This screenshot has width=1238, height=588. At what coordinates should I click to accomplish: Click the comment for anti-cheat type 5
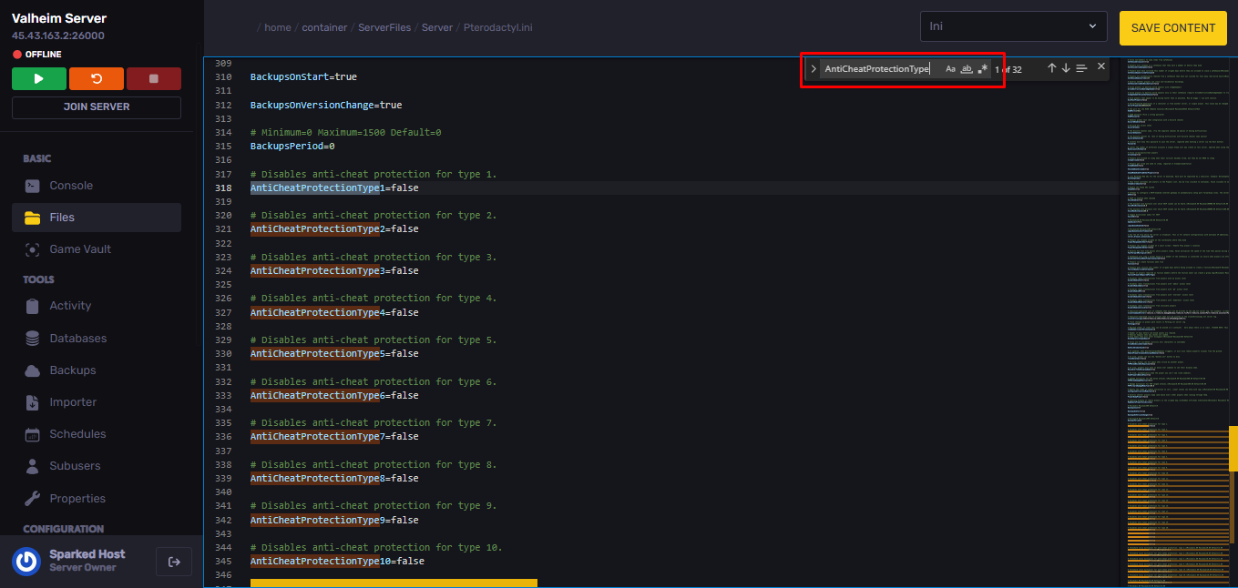(x=373, y=340)
